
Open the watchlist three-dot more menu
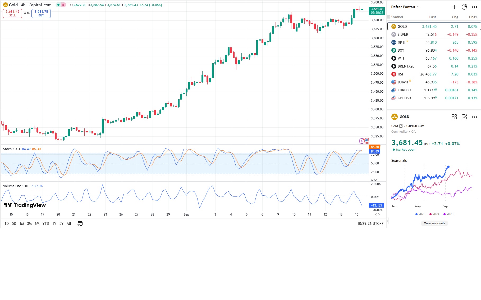click(x=475, y=7)
